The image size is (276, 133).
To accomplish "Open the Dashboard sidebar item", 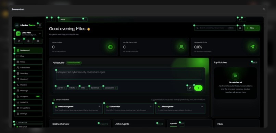I will click(x=28, y=50).
